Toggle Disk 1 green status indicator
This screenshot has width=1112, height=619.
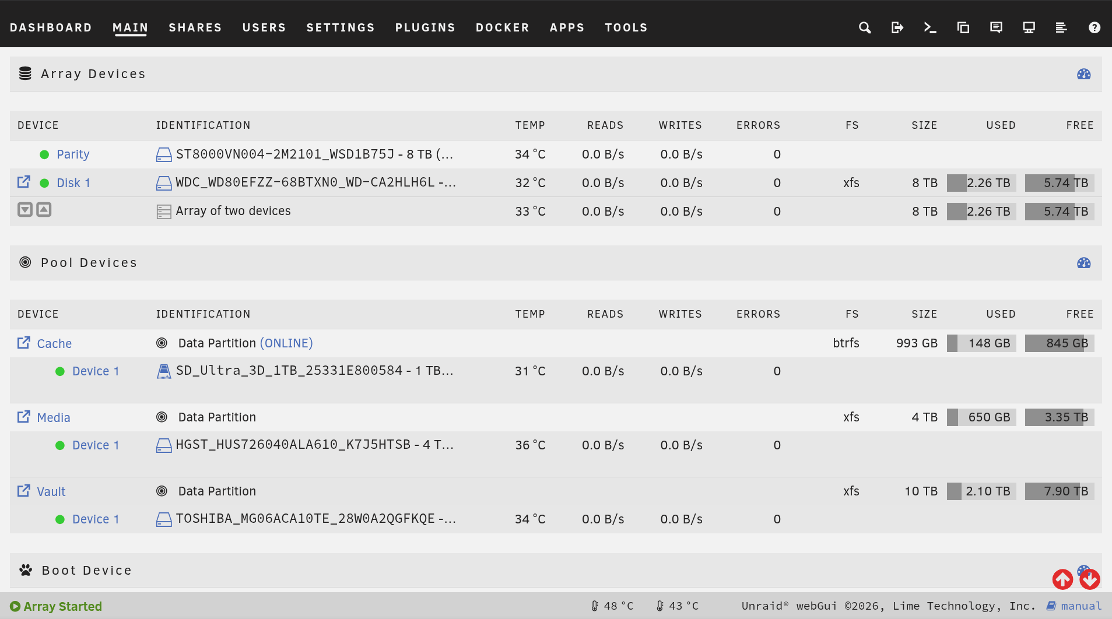(x=44, y=183)
